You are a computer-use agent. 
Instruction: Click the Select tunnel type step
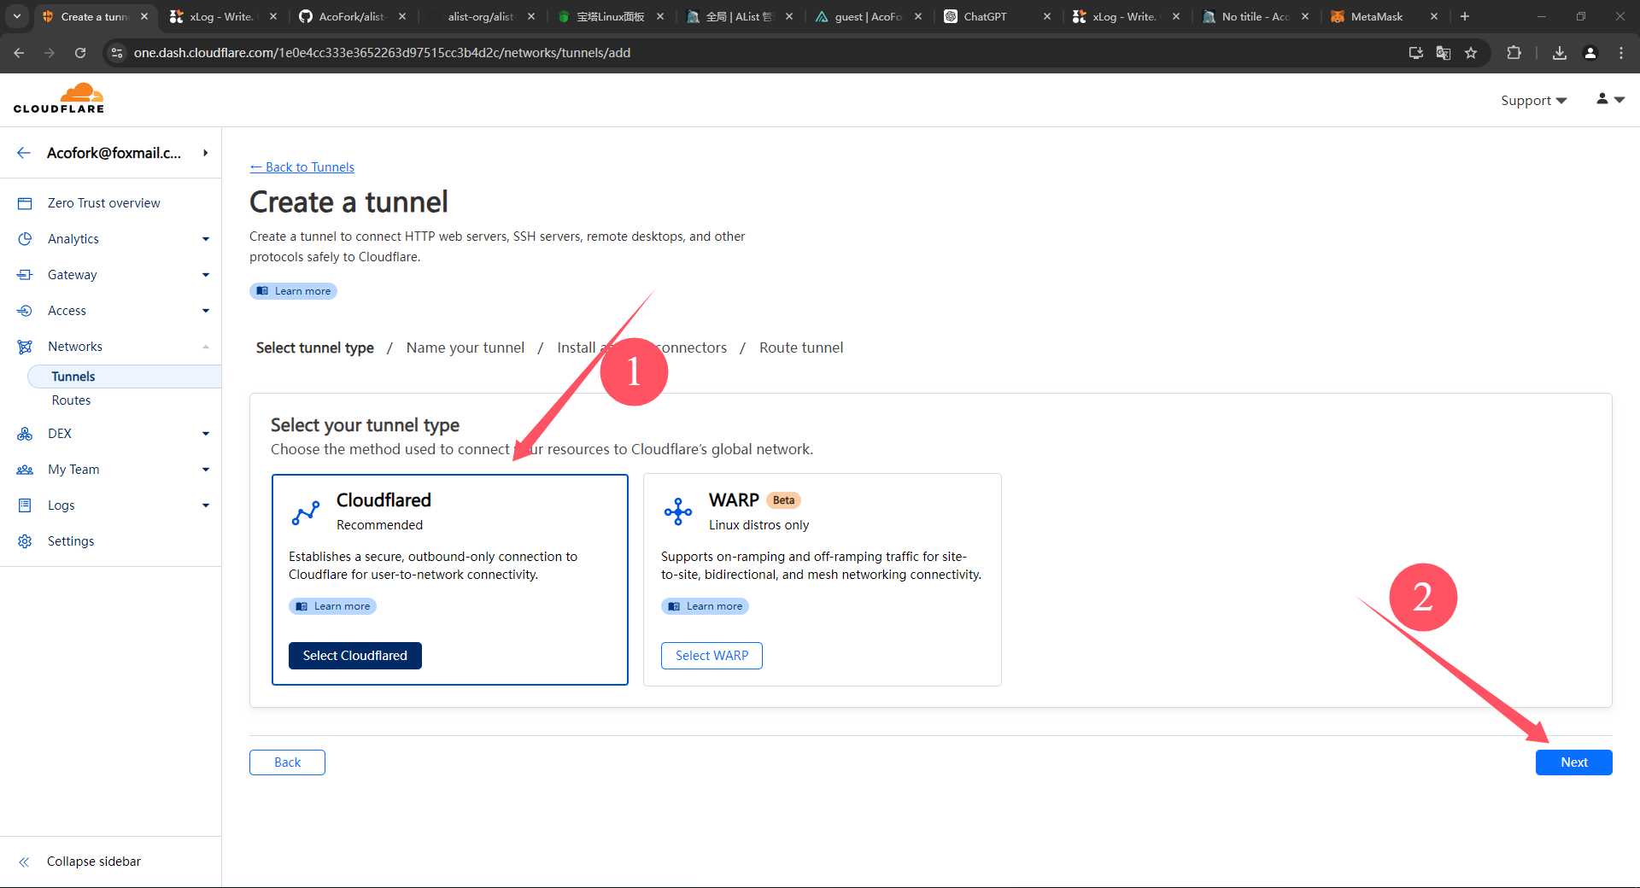click(x=315, y=348)
